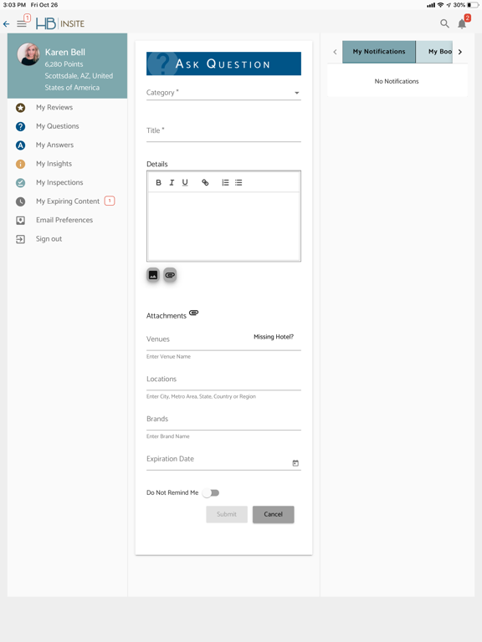Click the Venues input field

pos(223,340)
